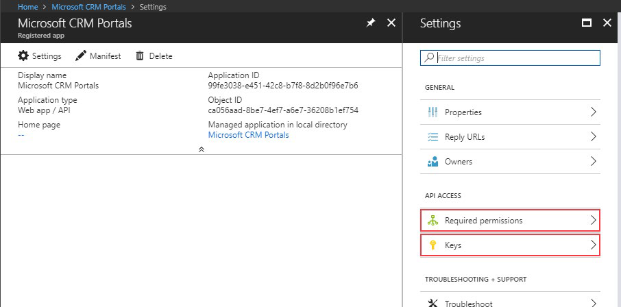Click the search magnifier icon in filter box
Screen dimensions: 621x307
point(429,58)
